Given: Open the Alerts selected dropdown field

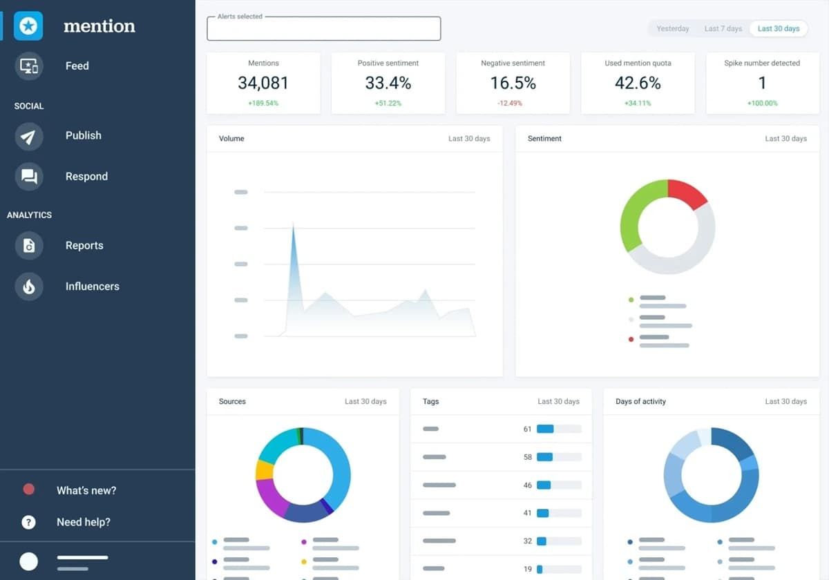Looking at the screenshot, I should 323,29.
